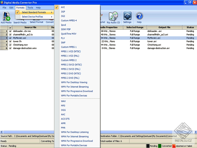
Task: Click the Convert toolbar button
Action: click(x=50, y=22)
